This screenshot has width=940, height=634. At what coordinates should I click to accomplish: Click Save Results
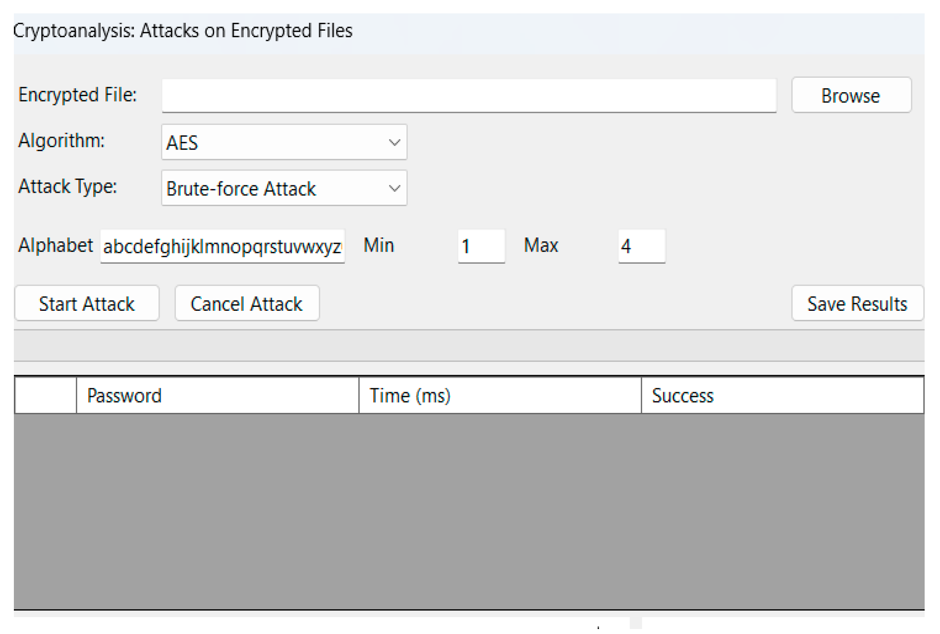tap(857, 303)
